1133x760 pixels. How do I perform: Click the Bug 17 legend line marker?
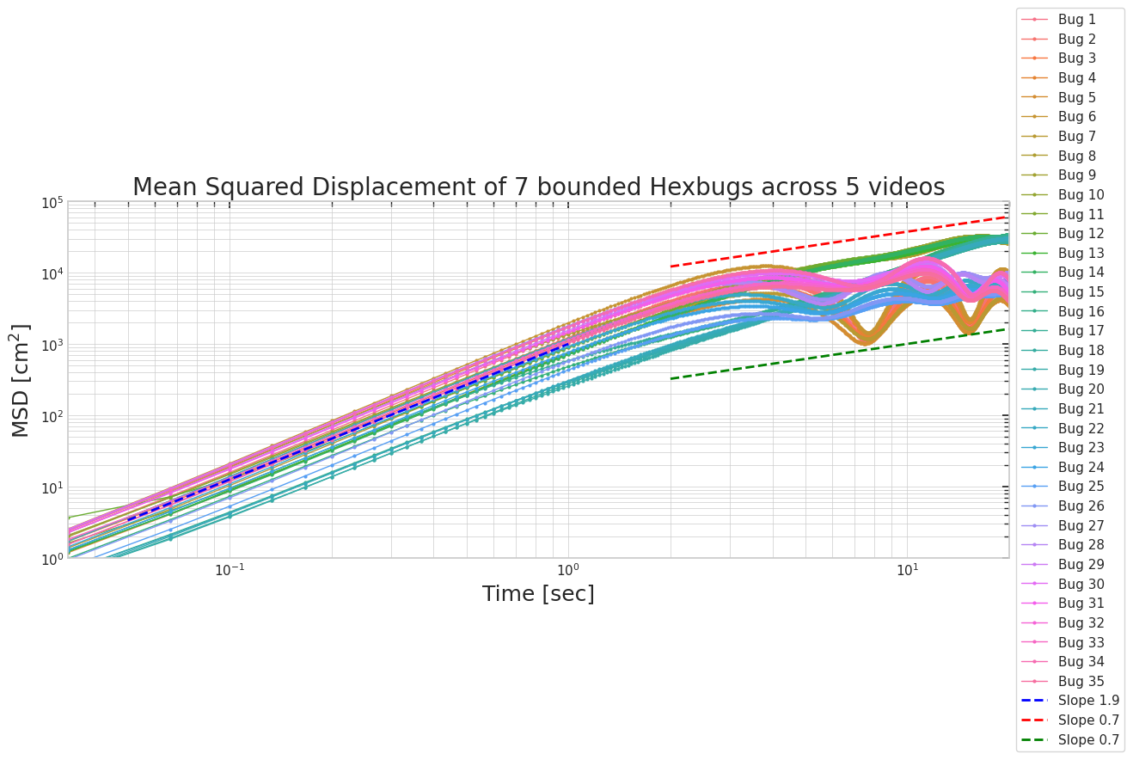tap(1035, 330)
